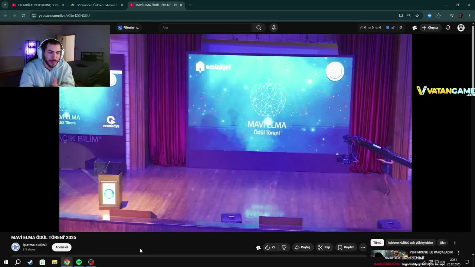The width and height of the screenshot is (475, 267).
Task: Click the Abone ol subscribe button
Action: 62,247
